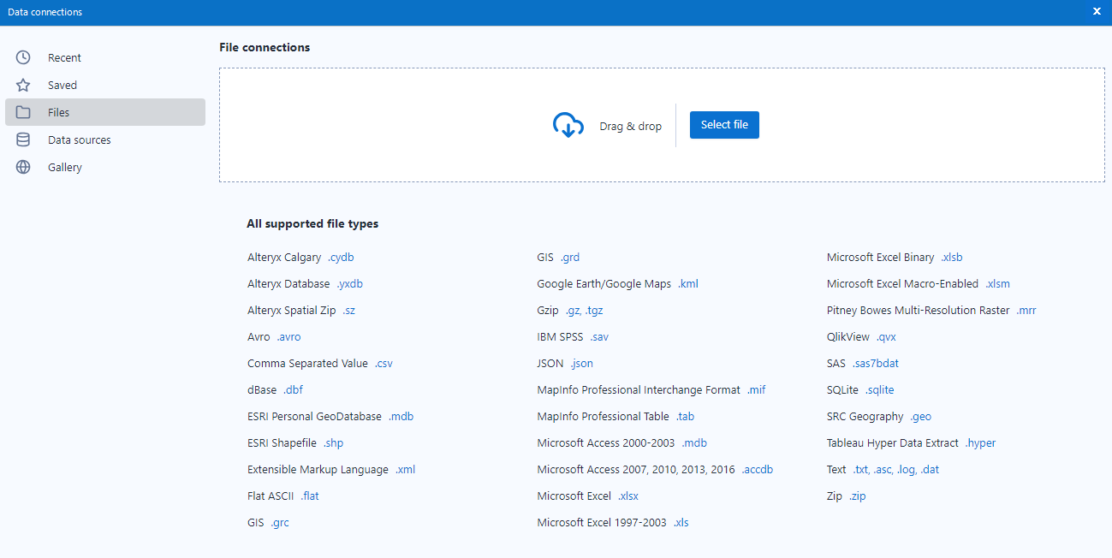
Task: Click the .qvx QlikView link
Action: [x=886, y=336]
